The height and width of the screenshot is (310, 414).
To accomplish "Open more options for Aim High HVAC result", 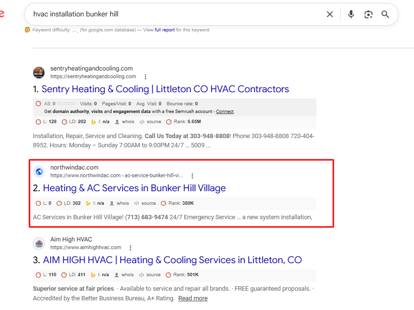I will pyautogui.click(x=130, y=248).
